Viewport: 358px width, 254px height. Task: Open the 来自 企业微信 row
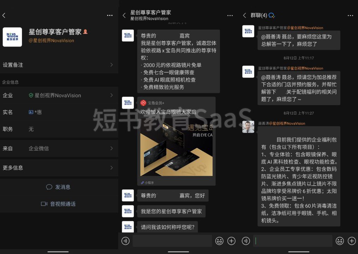click(x=59, y=148)
